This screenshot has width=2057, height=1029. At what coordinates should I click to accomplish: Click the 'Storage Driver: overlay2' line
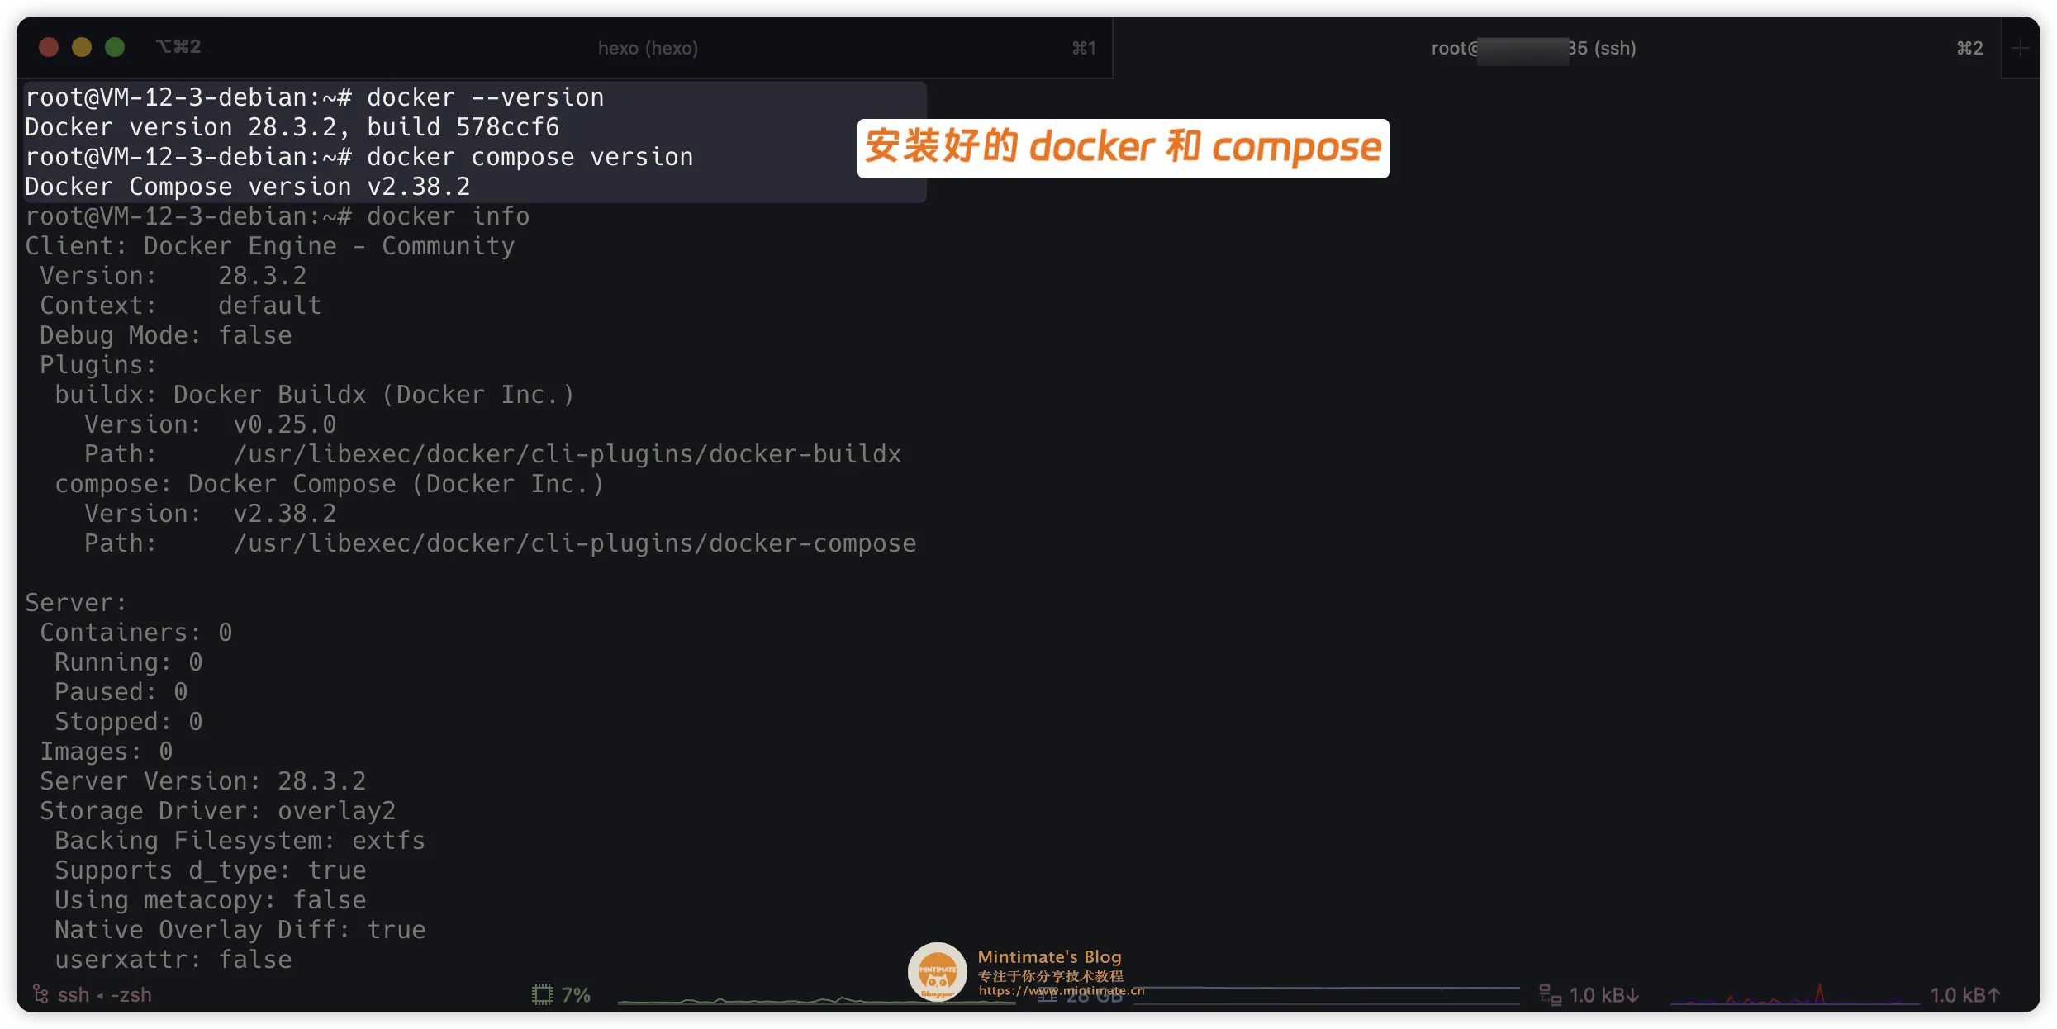218,811
